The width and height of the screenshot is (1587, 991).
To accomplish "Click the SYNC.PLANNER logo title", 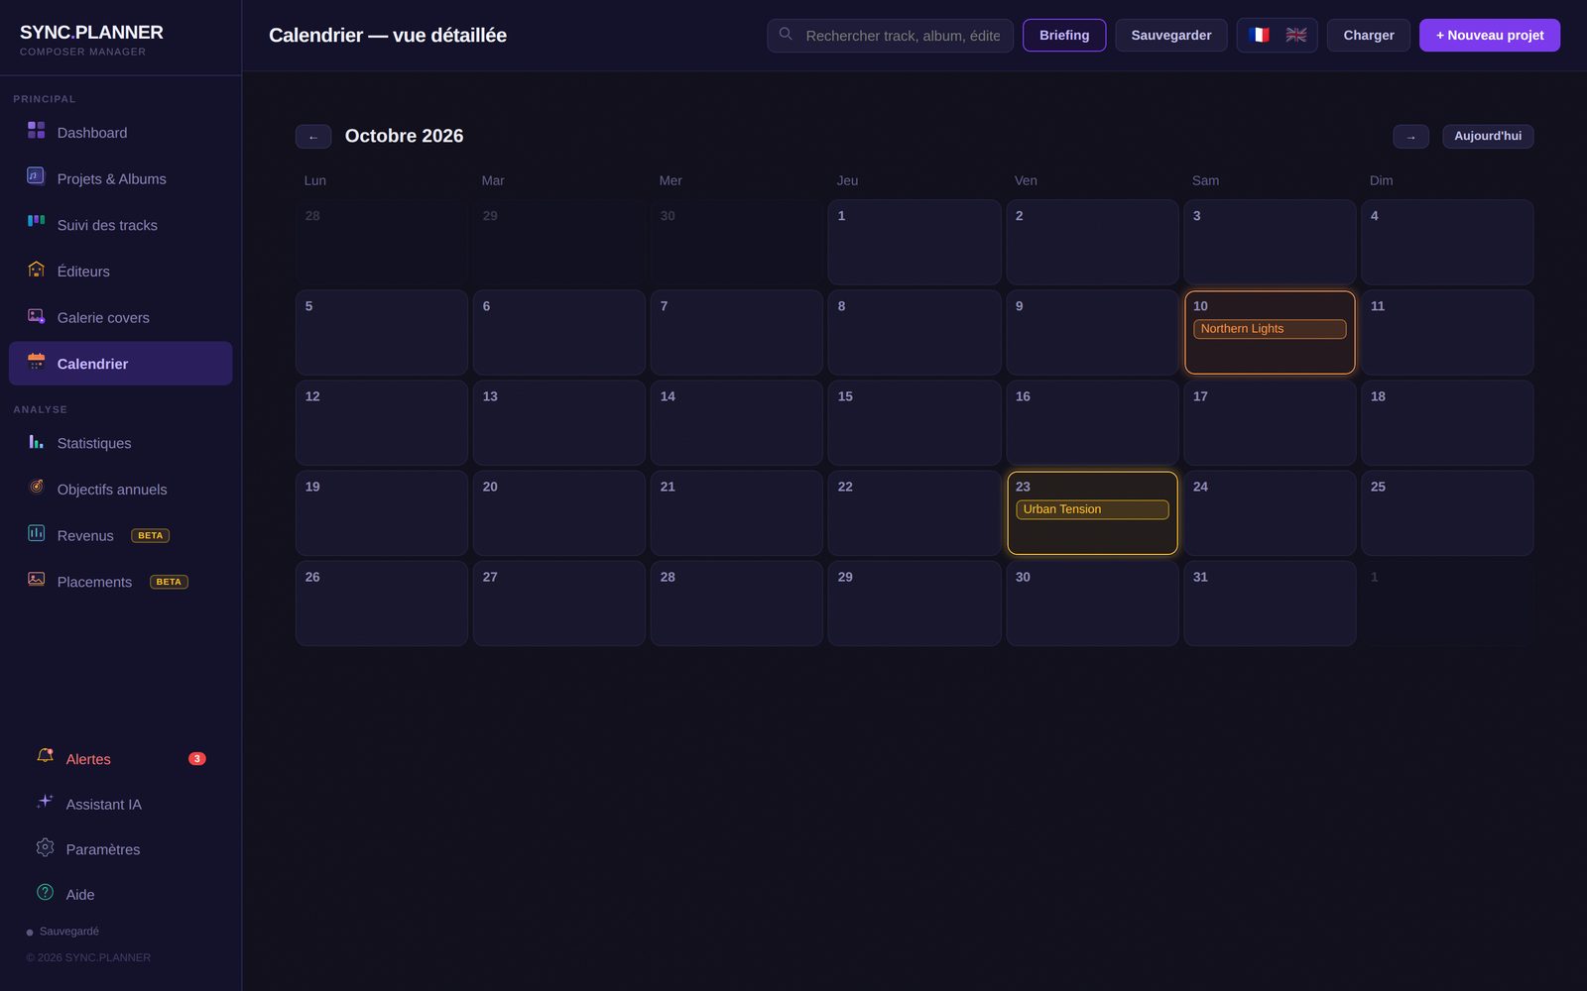I will point(91,33).
